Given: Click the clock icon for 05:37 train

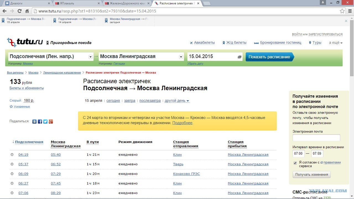Looking at the screenshot, I should (x=12, y=164).
